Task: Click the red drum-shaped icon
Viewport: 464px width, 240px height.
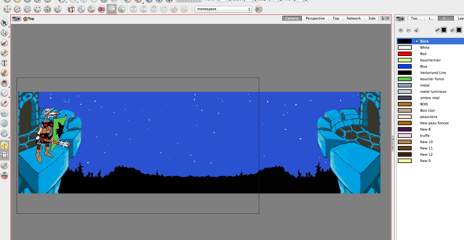Action: (101, 9)
